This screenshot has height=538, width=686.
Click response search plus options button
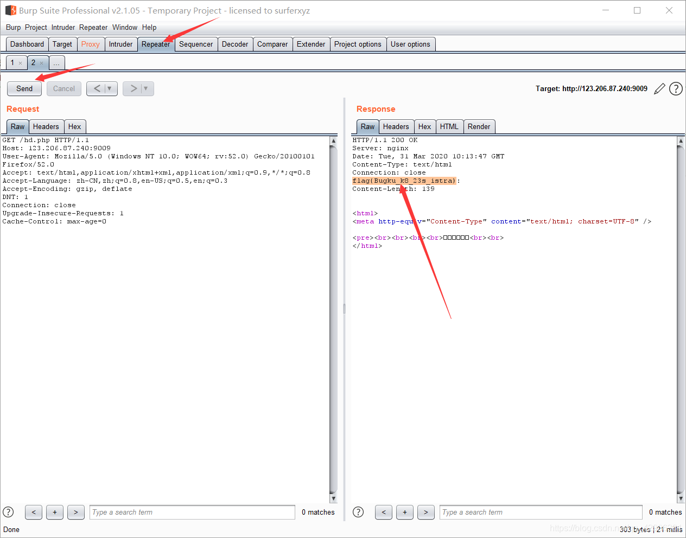[x=405, y=512]
